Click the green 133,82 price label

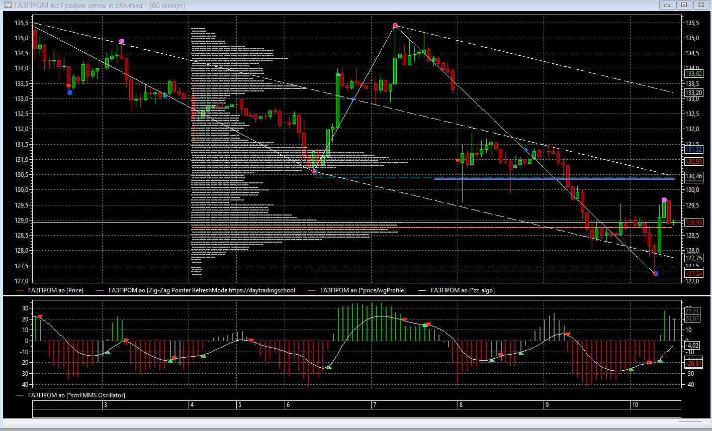(x=693, y=73)
